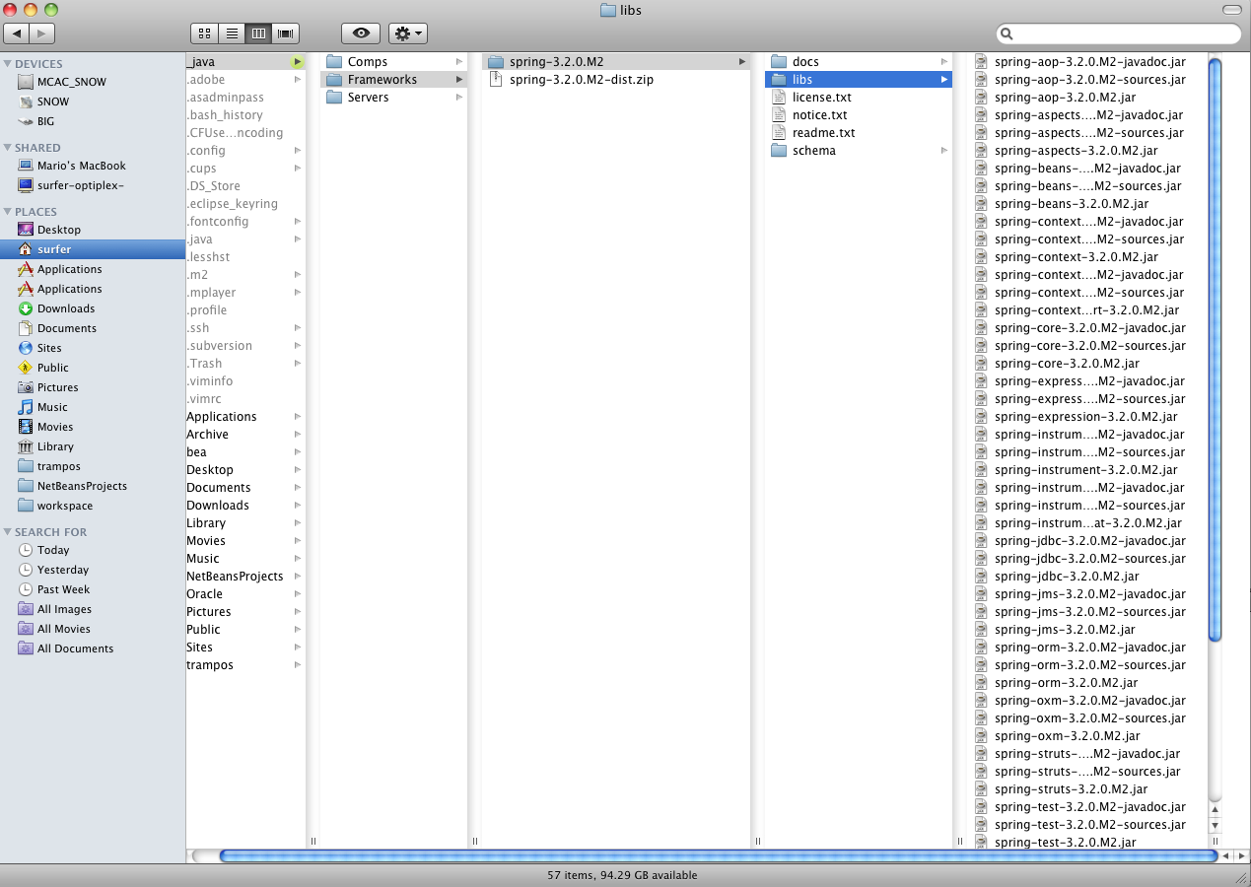The image size is (1251, 887).
Task: Switch to icon view mode
Action: (204, 33)
